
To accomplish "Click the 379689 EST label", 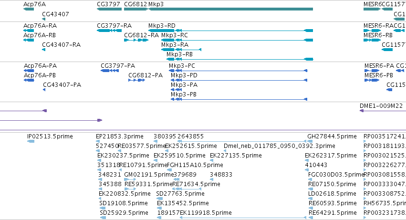I will 185,175.
